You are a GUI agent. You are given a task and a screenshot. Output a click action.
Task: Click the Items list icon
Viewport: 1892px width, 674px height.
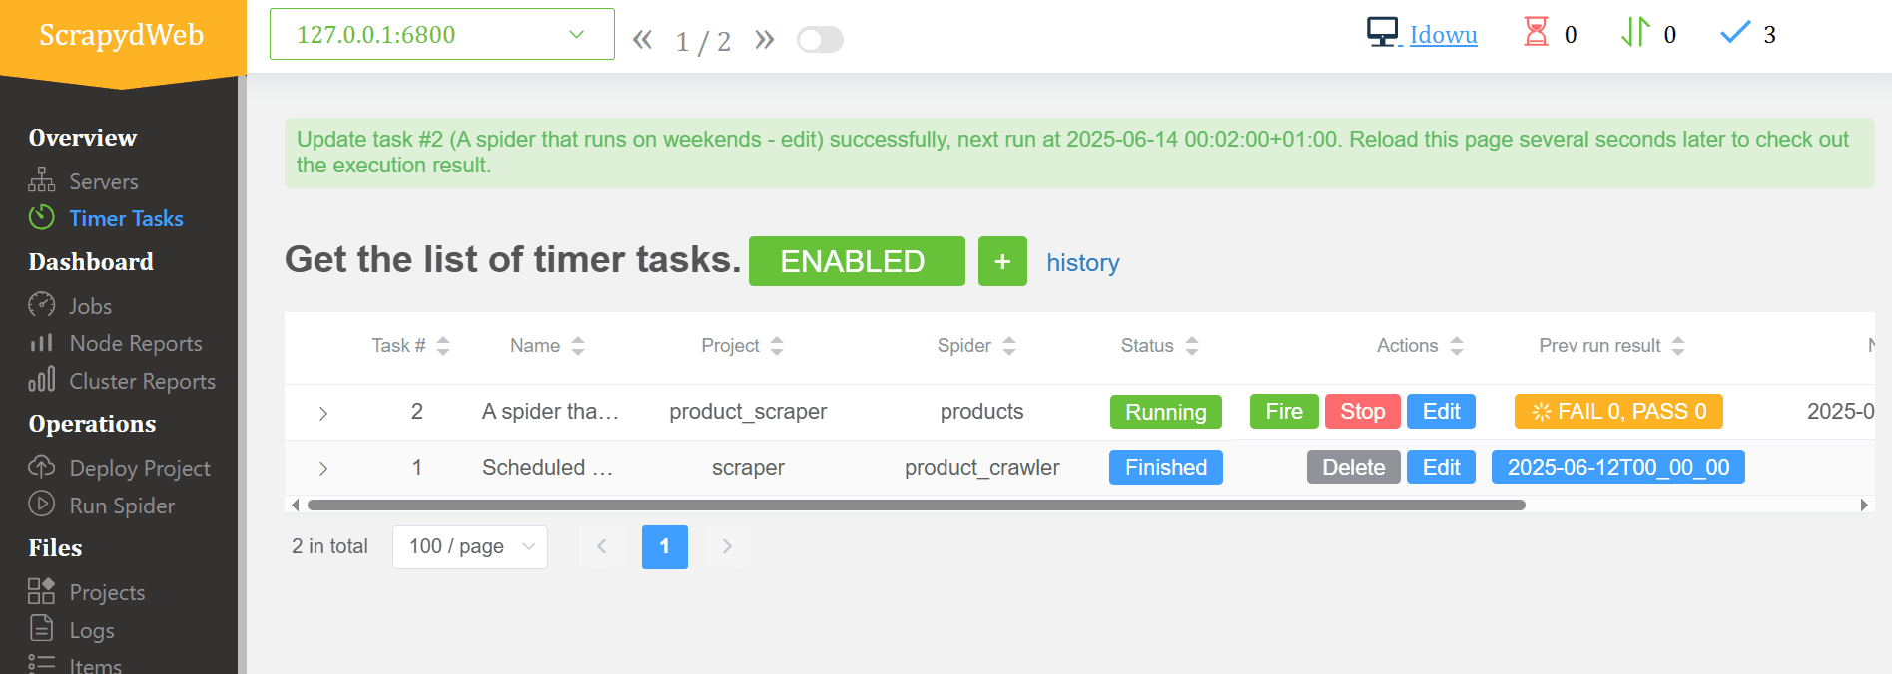pyautogui.click(x=42, y=663)
